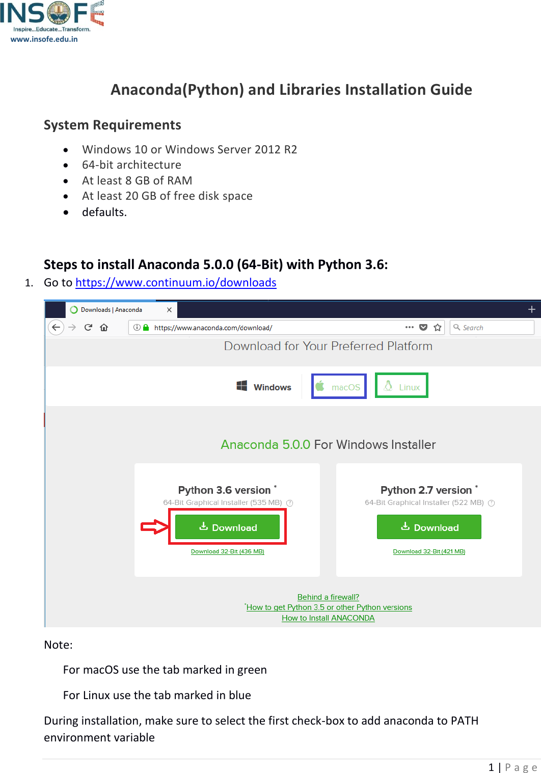Click the System Requirements heading
Viewport: 541px width, 773px height.
click(x=113, y=125)
